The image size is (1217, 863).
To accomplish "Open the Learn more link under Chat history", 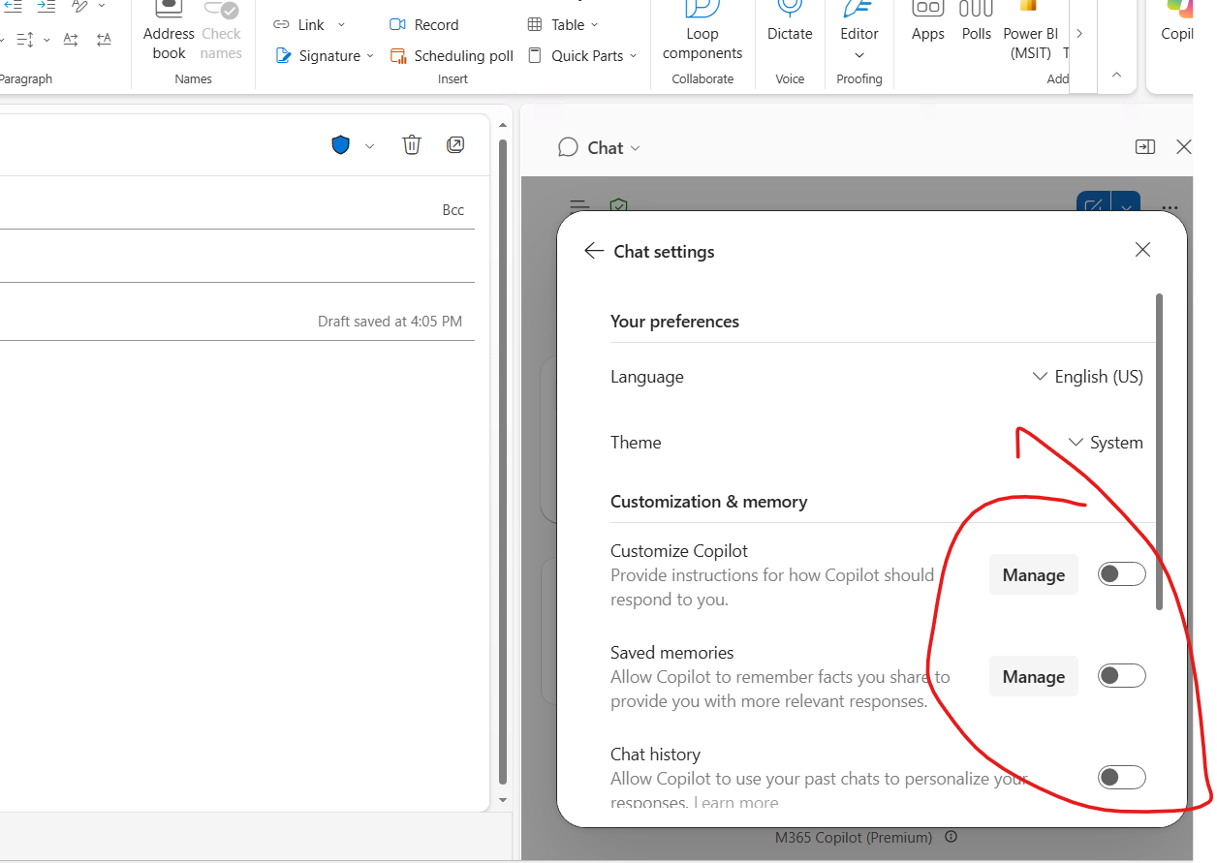I will 735,803.
